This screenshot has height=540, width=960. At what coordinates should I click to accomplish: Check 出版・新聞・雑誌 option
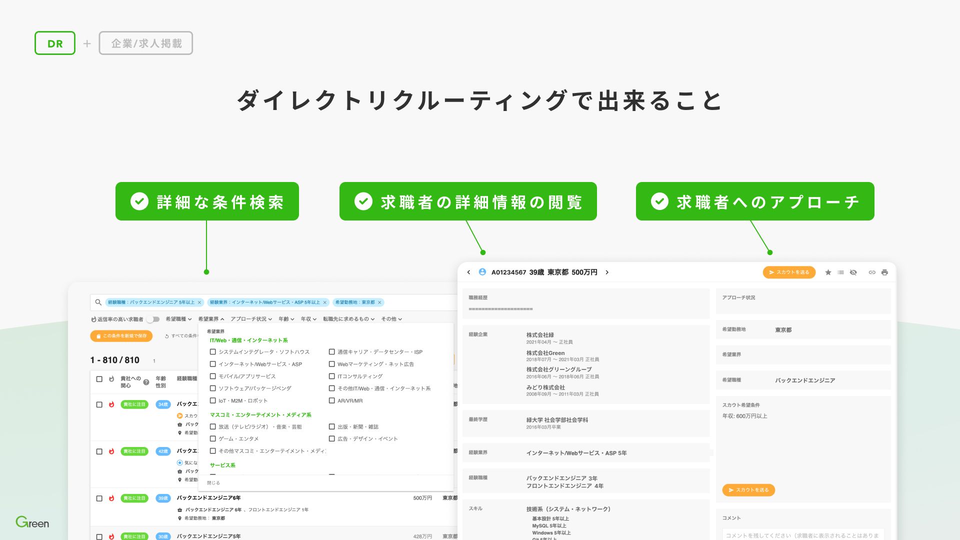click(x=331, y=427)
